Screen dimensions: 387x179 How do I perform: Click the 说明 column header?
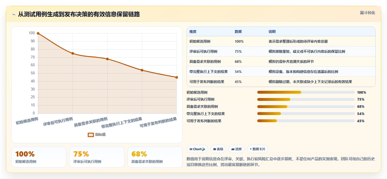pos(272,31)
